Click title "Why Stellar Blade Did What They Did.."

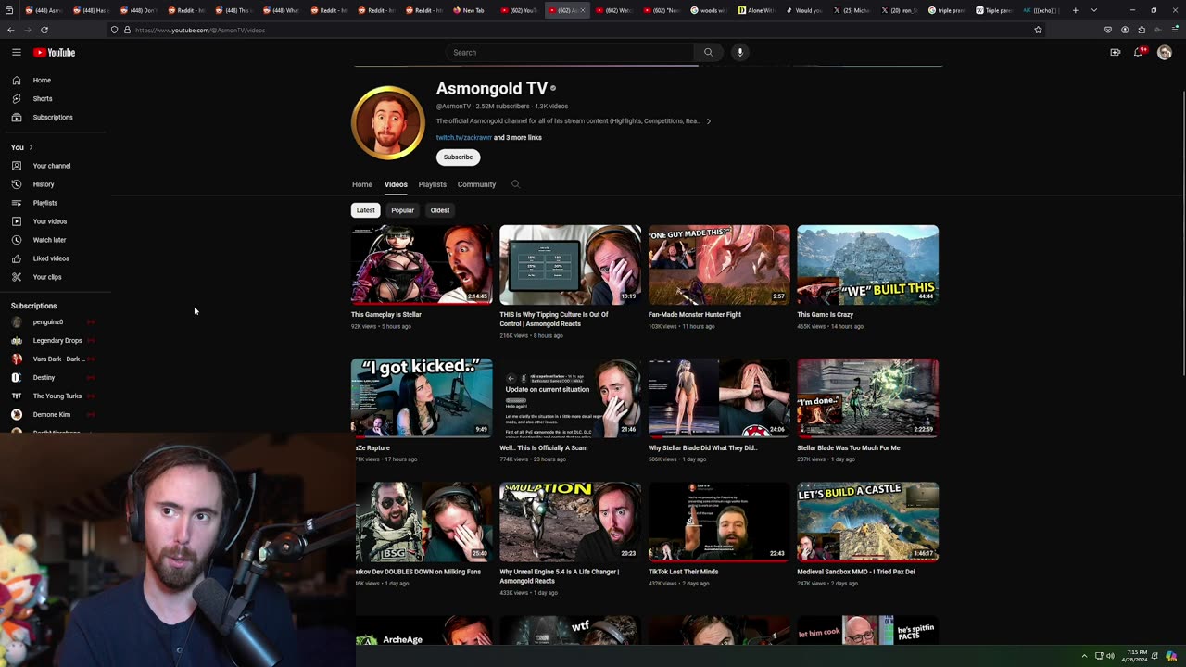[x=702, y=448]
